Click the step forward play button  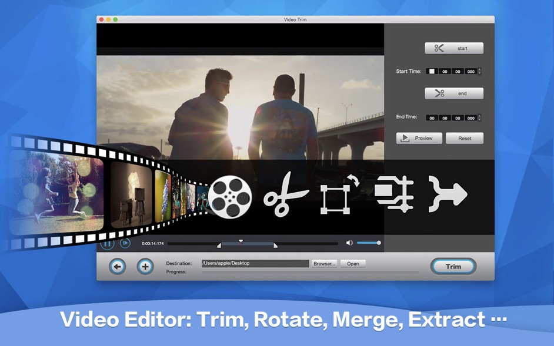[x=125, y=243]
